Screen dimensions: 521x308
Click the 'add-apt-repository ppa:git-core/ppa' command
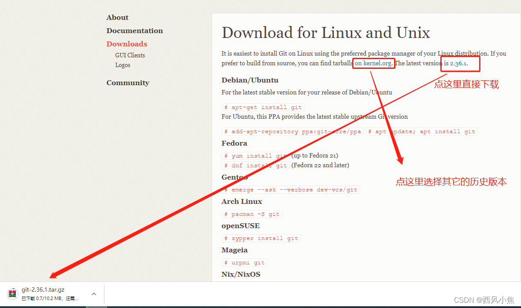pos(292,131)
